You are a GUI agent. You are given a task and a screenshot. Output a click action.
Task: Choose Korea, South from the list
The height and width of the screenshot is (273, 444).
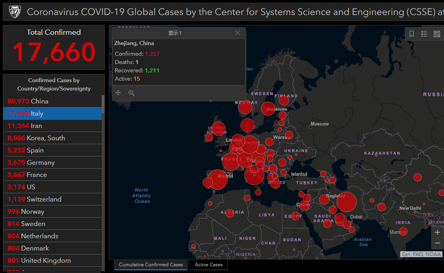tap(52, 138)
